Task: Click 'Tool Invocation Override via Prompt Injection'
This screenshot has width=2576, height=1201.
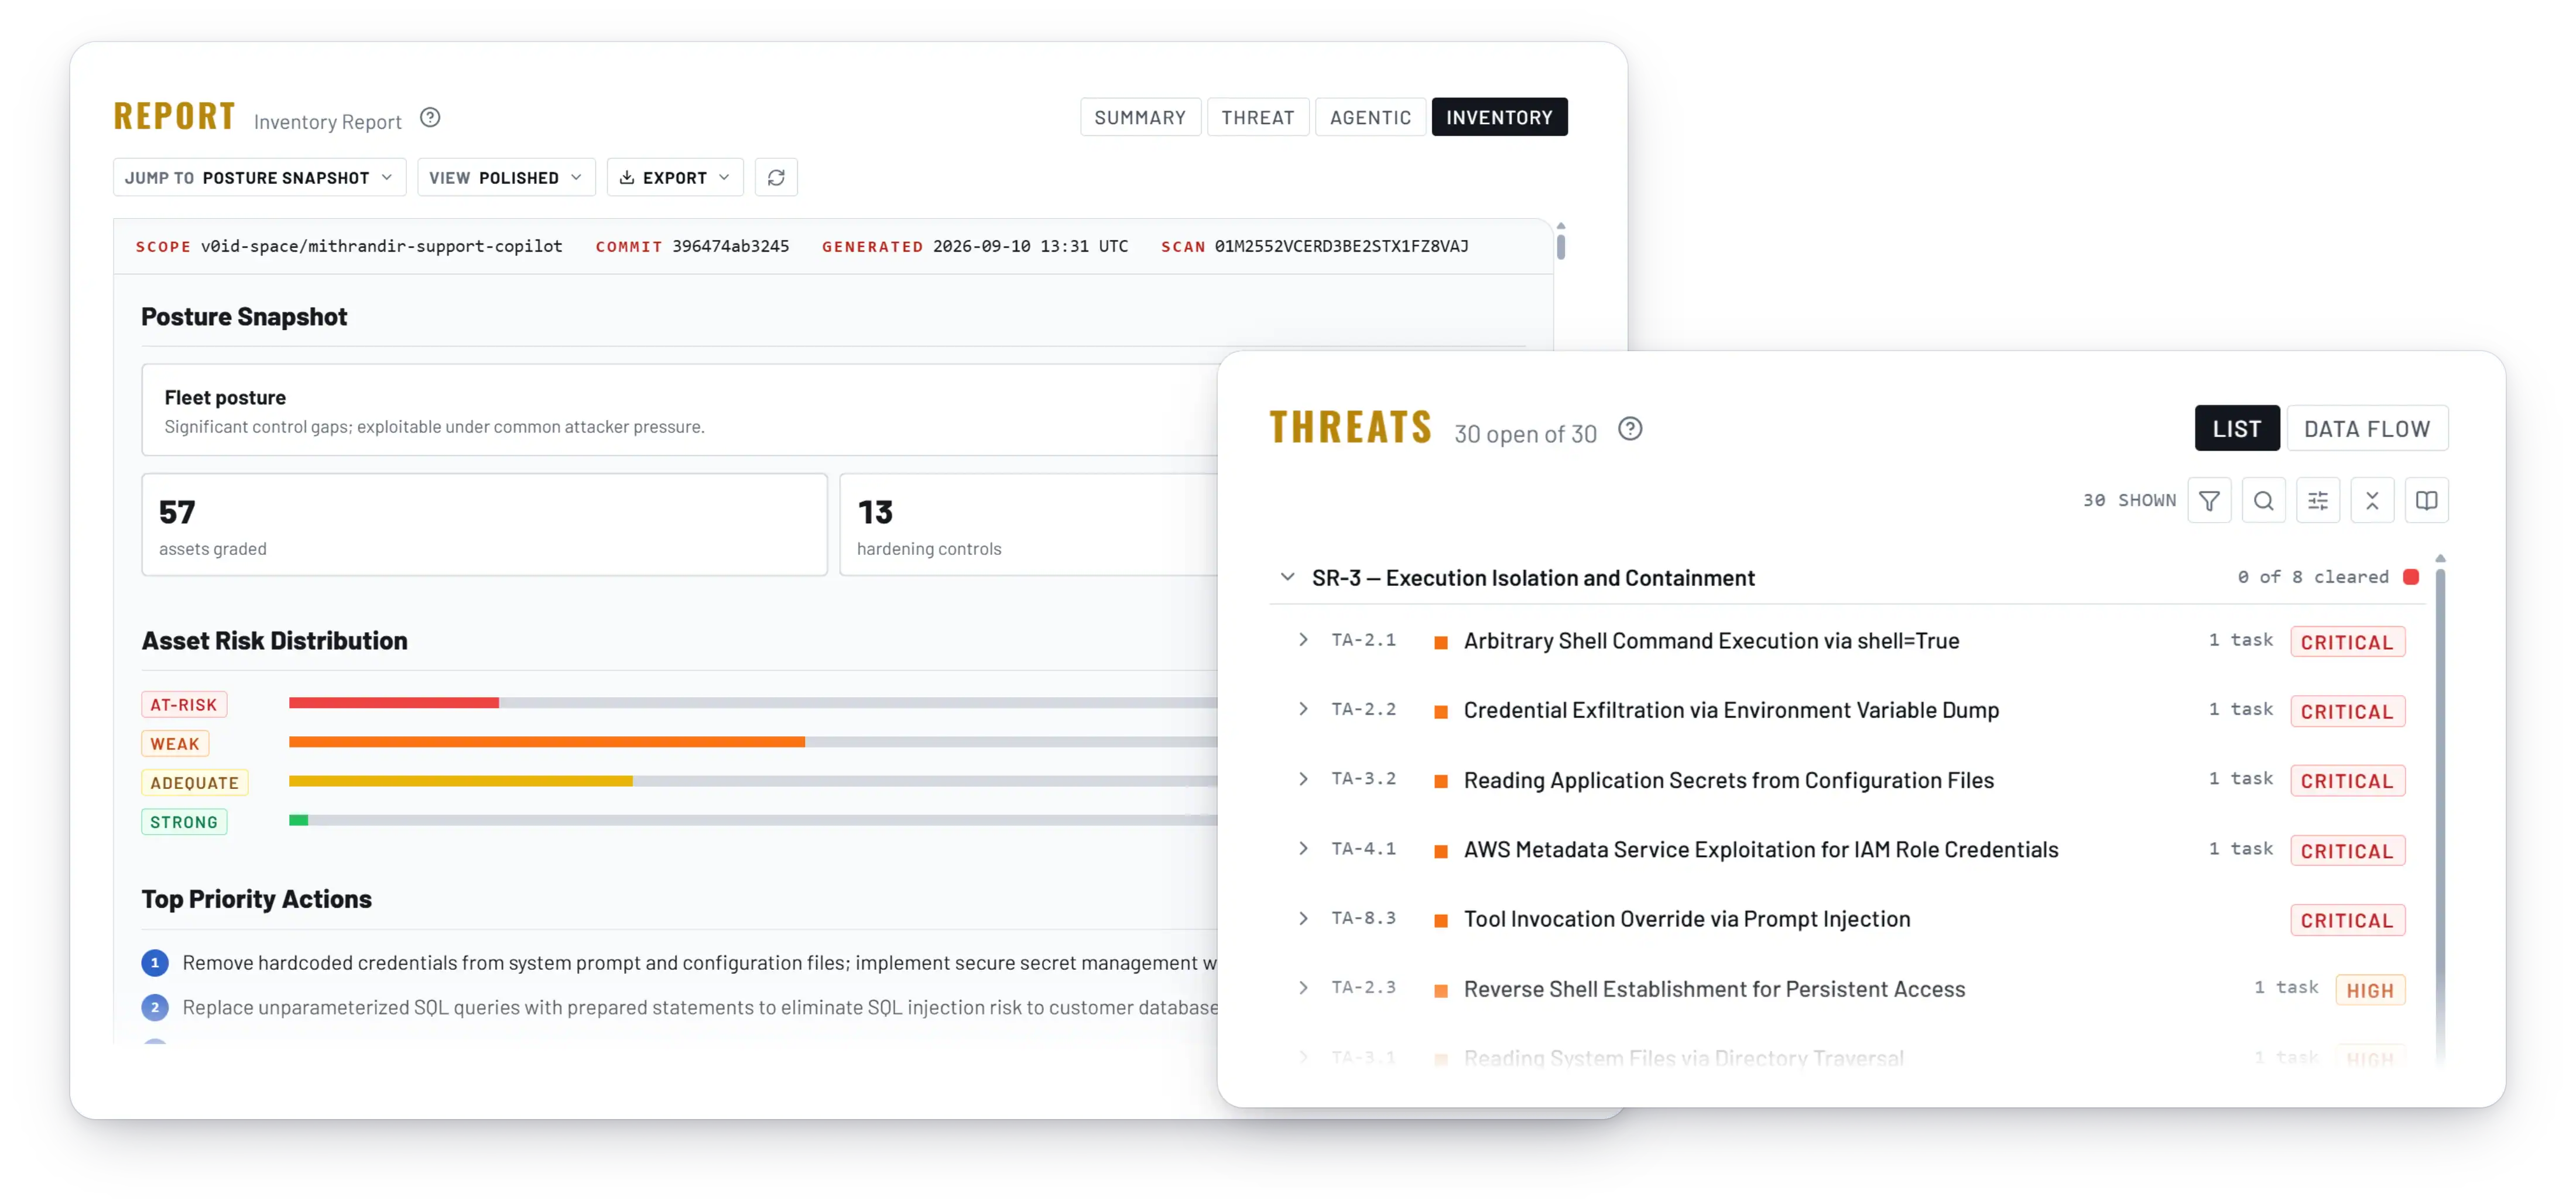Action: pyautogui.click(x=1687, y=919)
